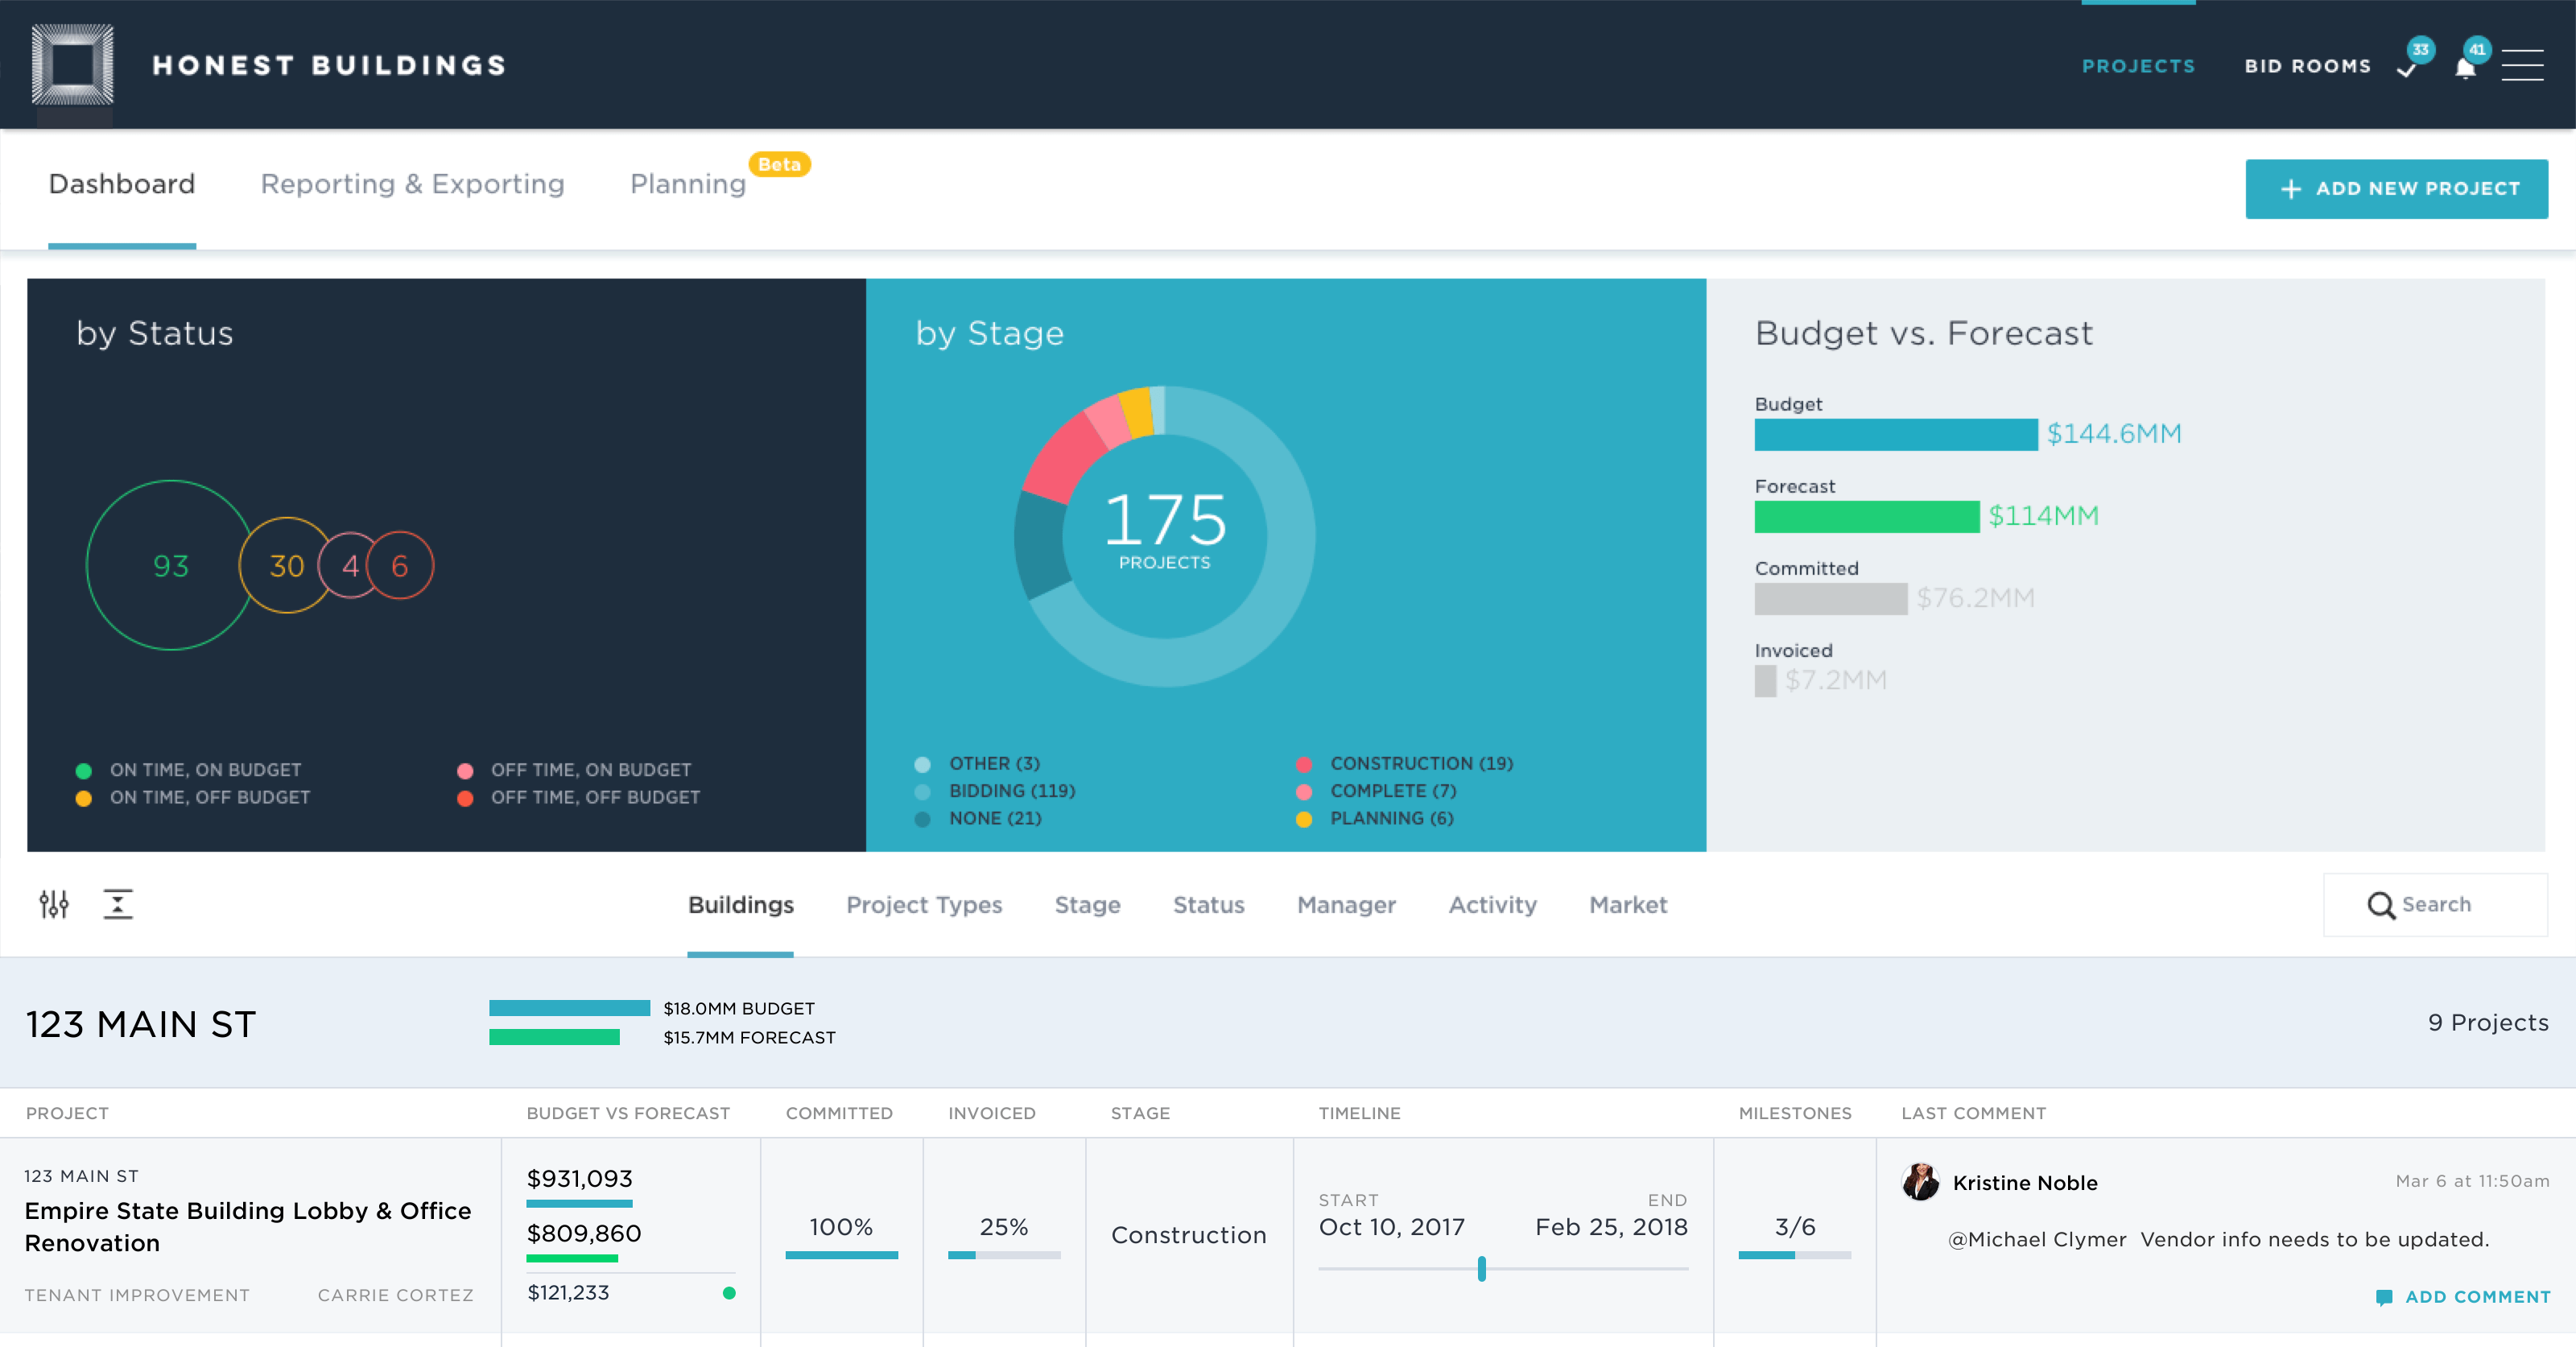
Task: Open the hamburger menu icon
Action: click(x=2522, y=65)
